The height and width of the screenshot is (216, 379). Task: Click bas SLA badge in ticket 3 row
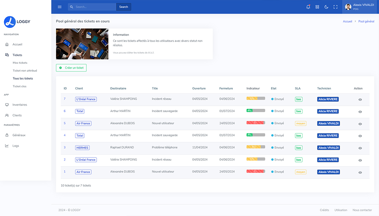[x=299, y=148]
